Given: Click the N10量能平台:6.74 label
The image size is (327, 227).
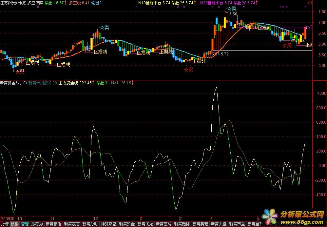Looking at the screenshot, I should click(x=154, y=3).
